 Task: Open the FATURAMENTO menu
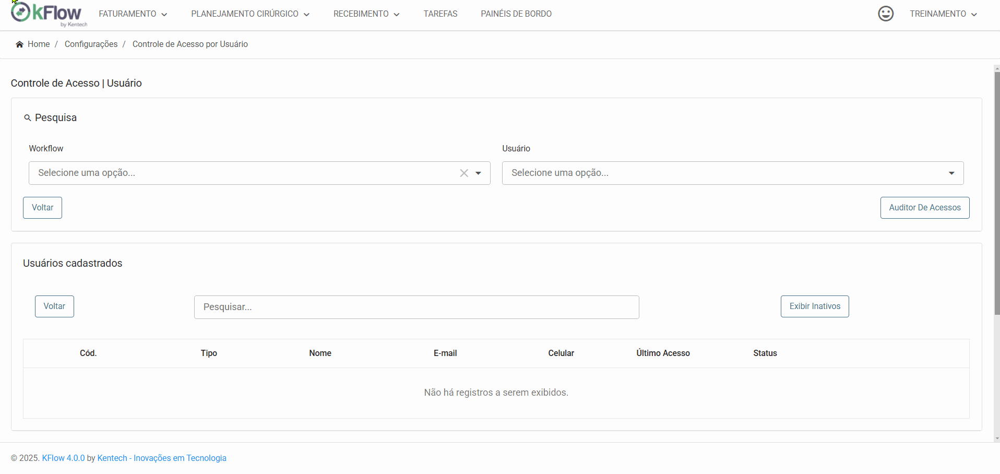point(133,14)
